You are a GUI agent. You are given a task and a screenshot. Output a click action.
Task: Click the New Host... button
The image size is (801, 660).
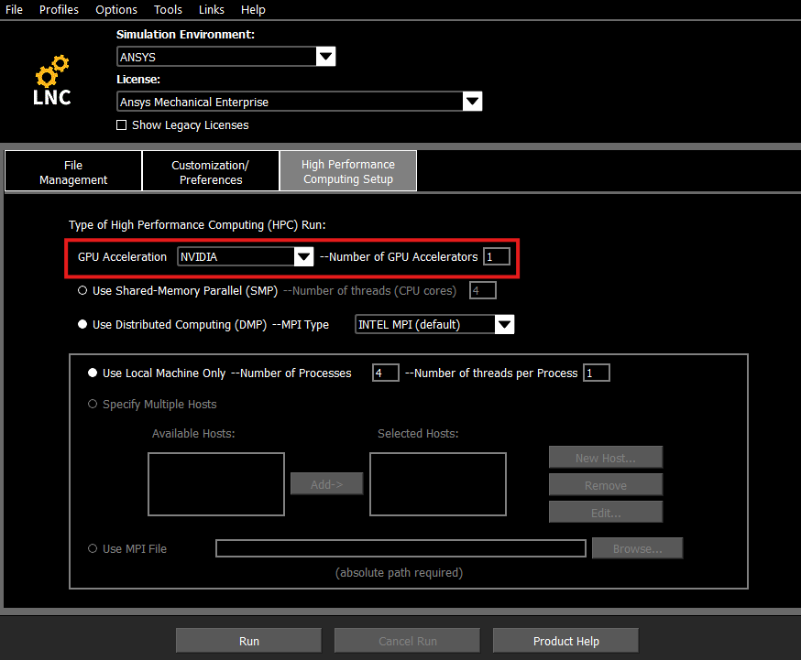[606, 458]
